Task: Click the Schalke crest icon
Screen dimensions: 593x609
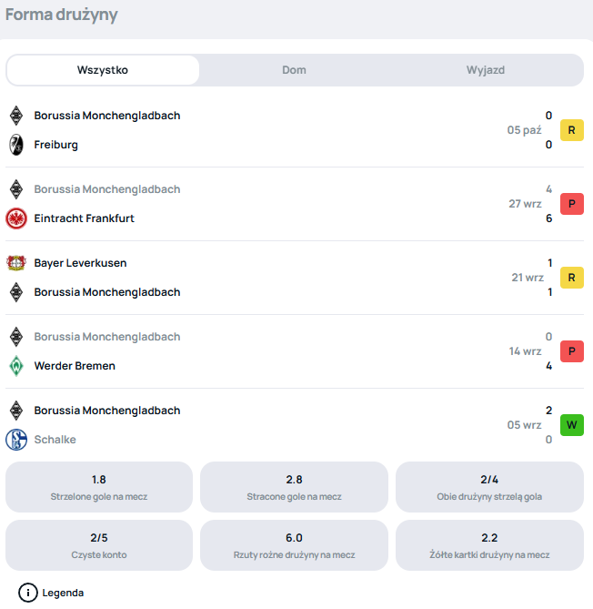Action: pyautogui.click(x=15, y=440)
